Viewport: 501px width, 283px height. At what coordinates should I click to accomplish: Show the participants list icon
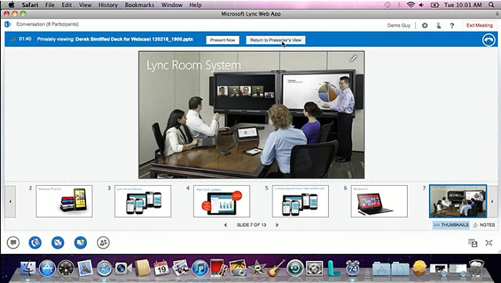[103, 243]
